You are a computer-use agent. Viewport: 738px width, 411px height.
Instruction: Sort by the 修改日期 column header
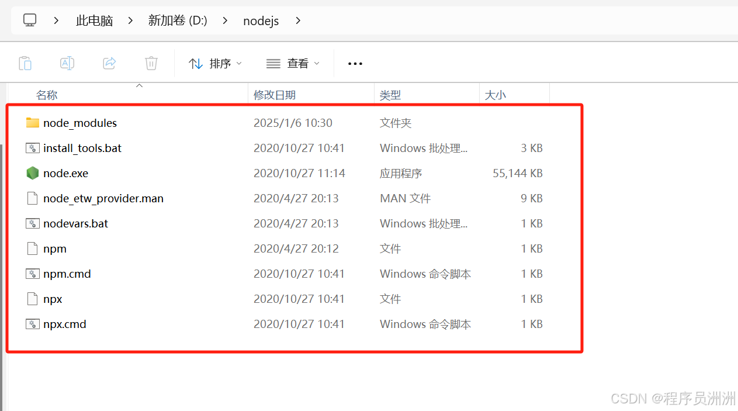[x=275, y=95]
